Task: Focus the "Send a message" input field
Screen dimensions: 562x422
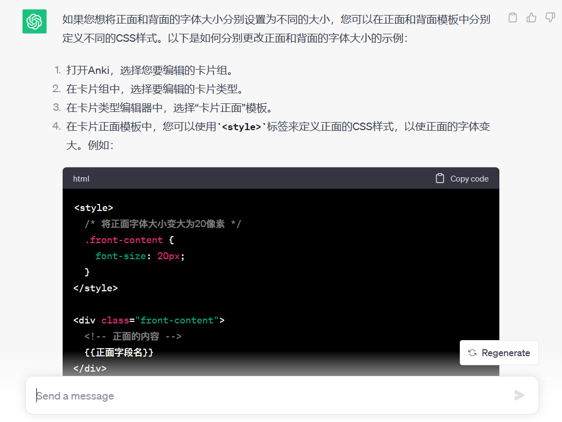Action: point(268,396)
